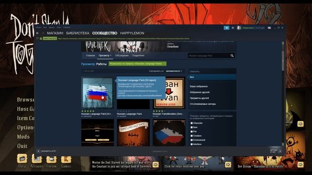Image resolution: width=312 pixels, height=175 pixels.
Task: Click arrow icon on Dev Stream banner
Action: [300, 164]
